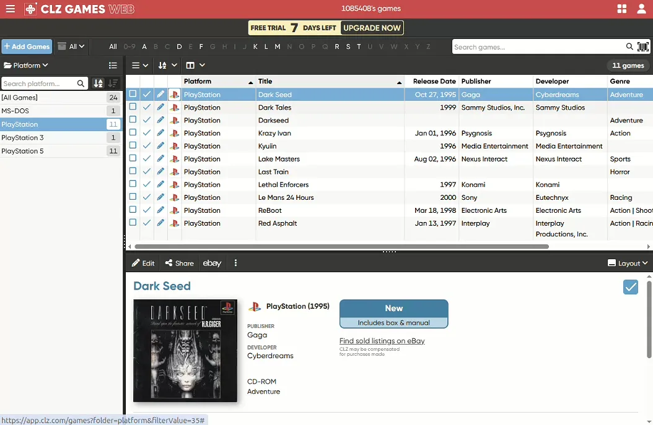Open the Layout dropdown
Viewport: 653px width, 425px height.
(x=628, y=263)
